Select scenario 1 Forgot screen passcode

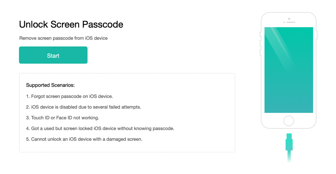point(69,96)
